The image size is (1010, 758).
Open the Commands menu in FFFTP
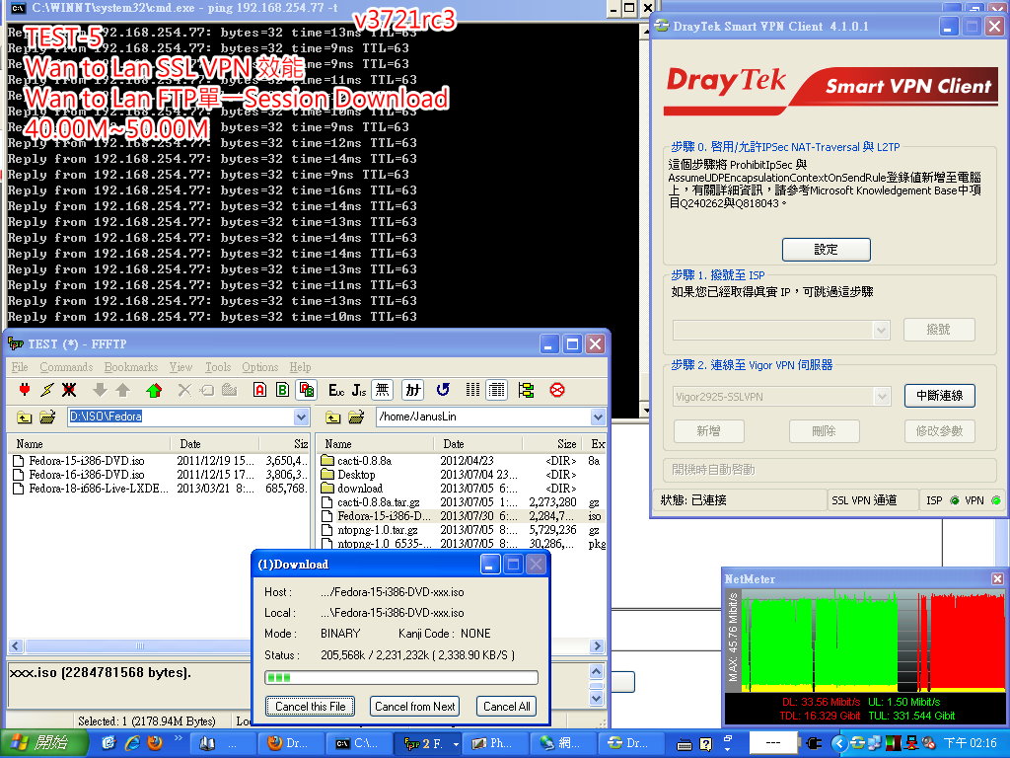(x=66, y=367)
